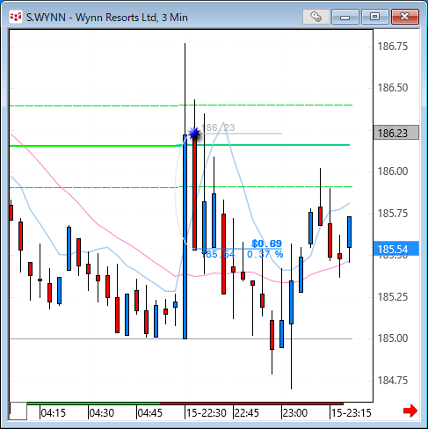
Task: Maximize the S.WYNN chart window
Action: [x=374, y=17]
